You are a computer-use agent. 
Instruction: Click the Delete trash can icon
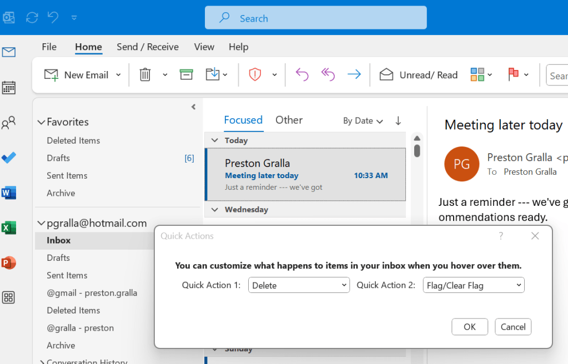145,74
